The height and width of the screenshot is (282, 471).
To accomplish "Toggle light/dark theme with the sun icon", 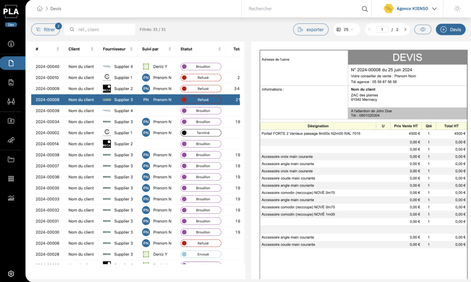I will point(457,8).
